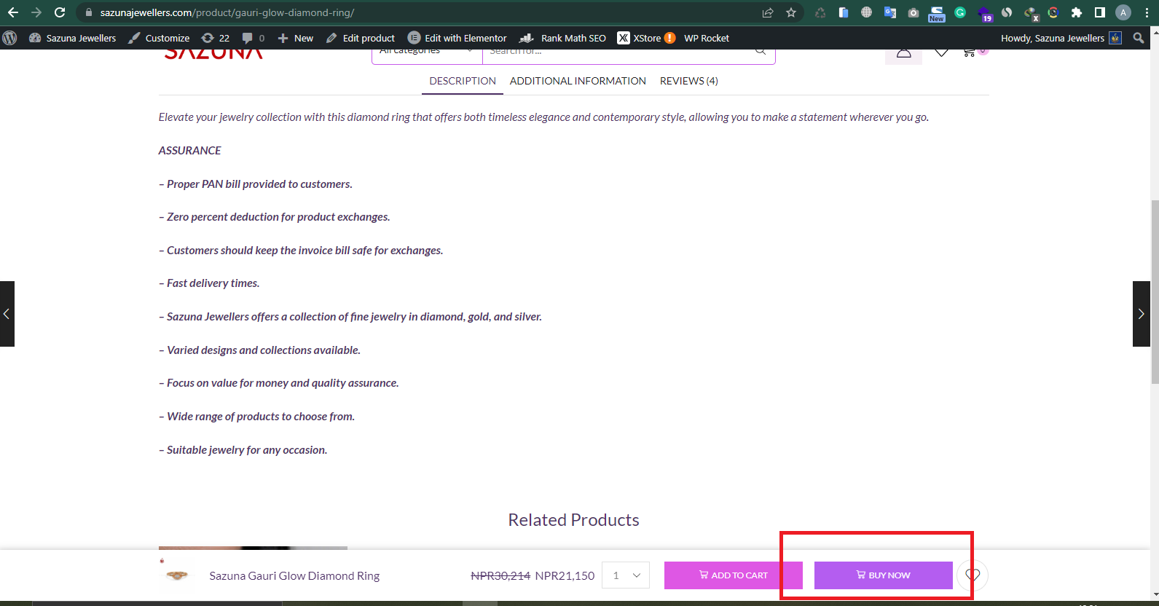
Task: Open the Chrome profile avatar A
Action: [1123, 12]
